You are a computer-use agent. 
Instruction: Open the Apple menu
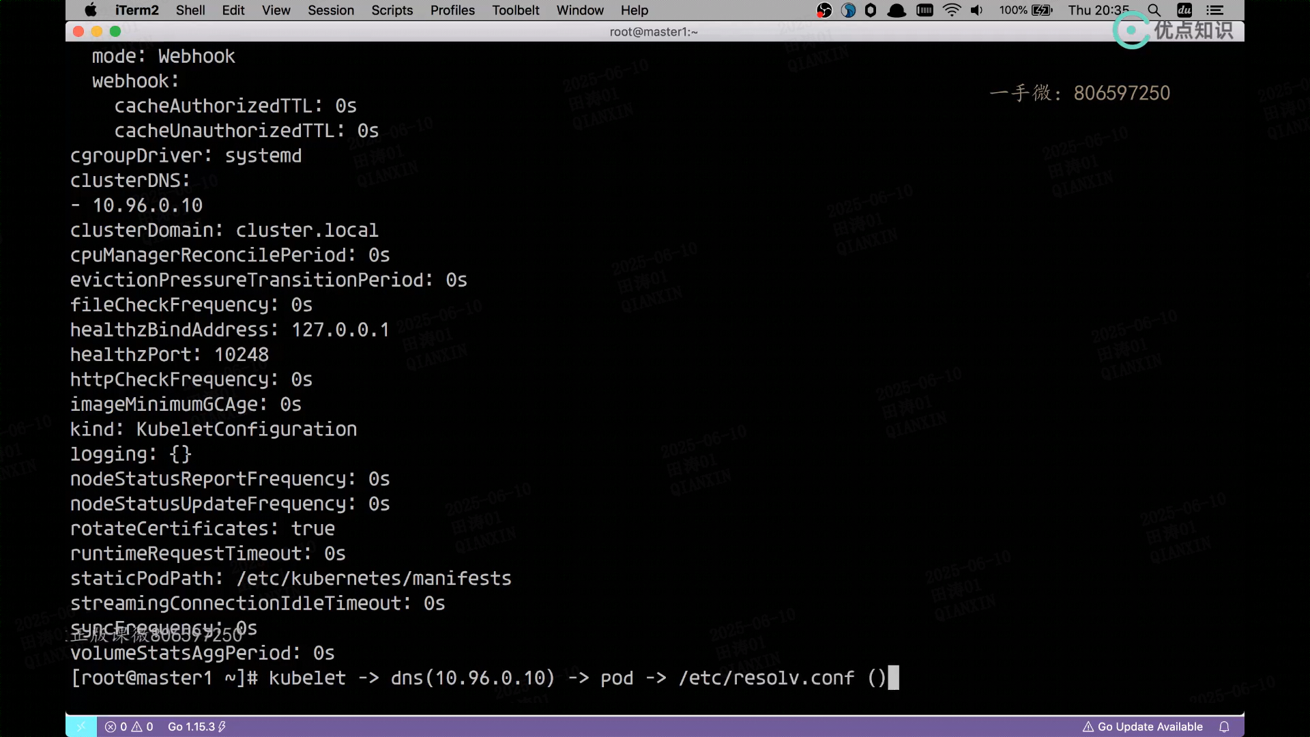tap(91, 10)
